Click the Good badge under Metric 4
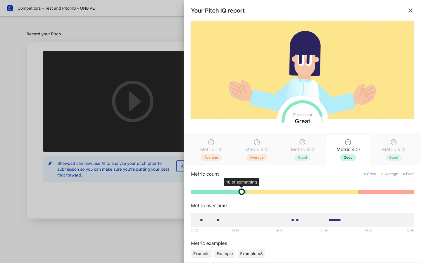421x263 pixels. click(348, 158)
